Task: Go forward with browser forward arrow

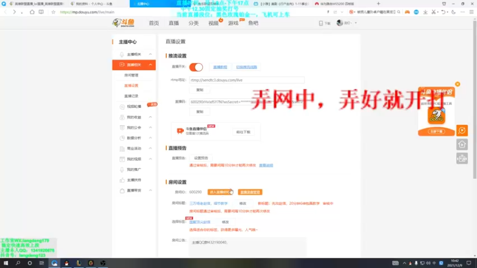Action: [x=14, y=12]
